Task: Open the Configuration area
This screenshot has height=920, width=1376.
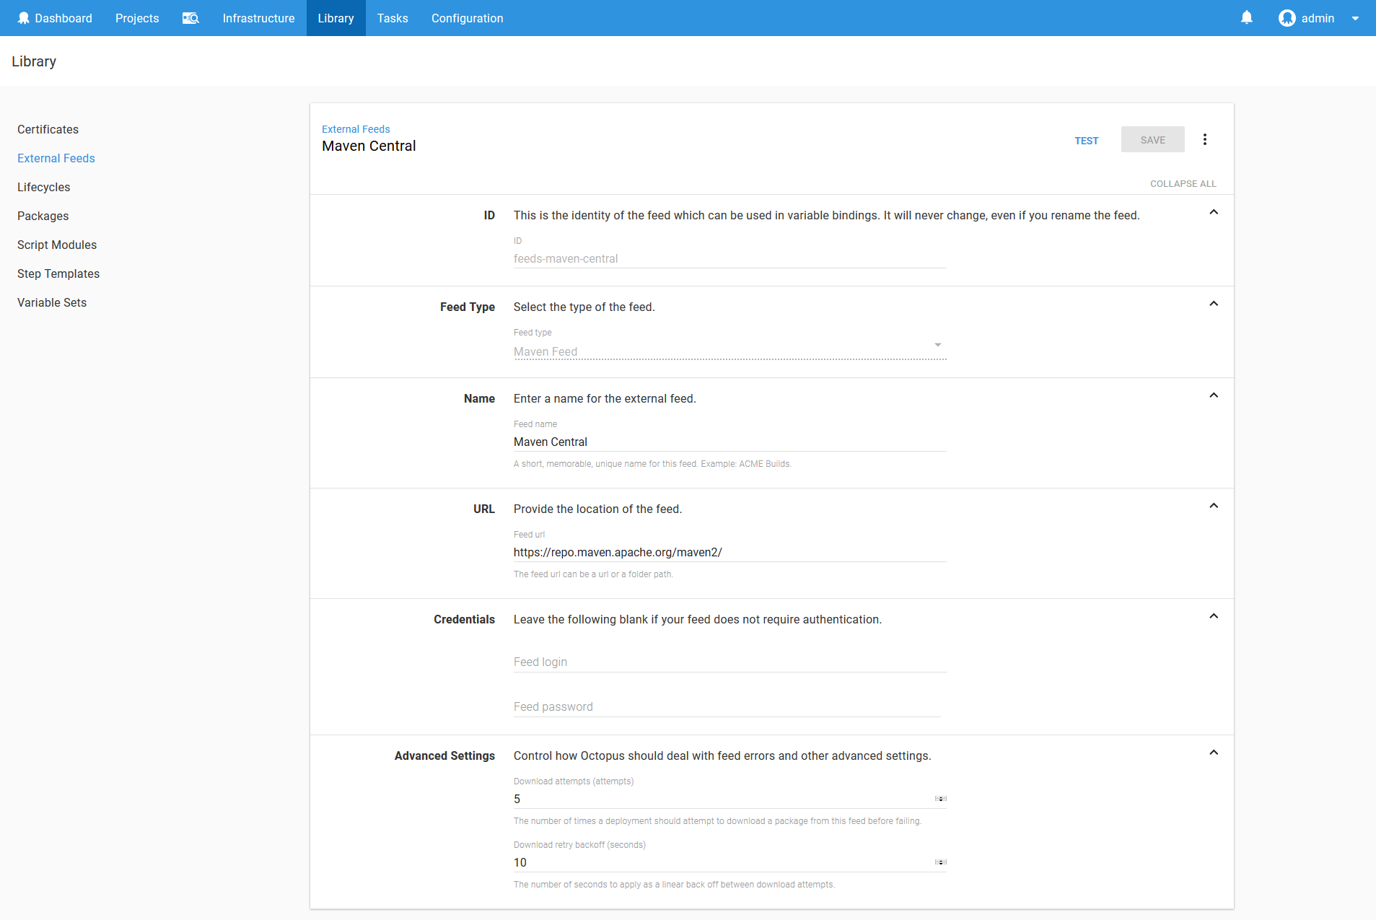Action: pos(466,18)
